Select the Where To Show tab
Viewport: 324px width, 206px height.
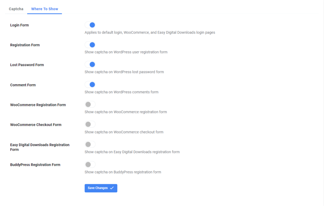pos(45,9)
